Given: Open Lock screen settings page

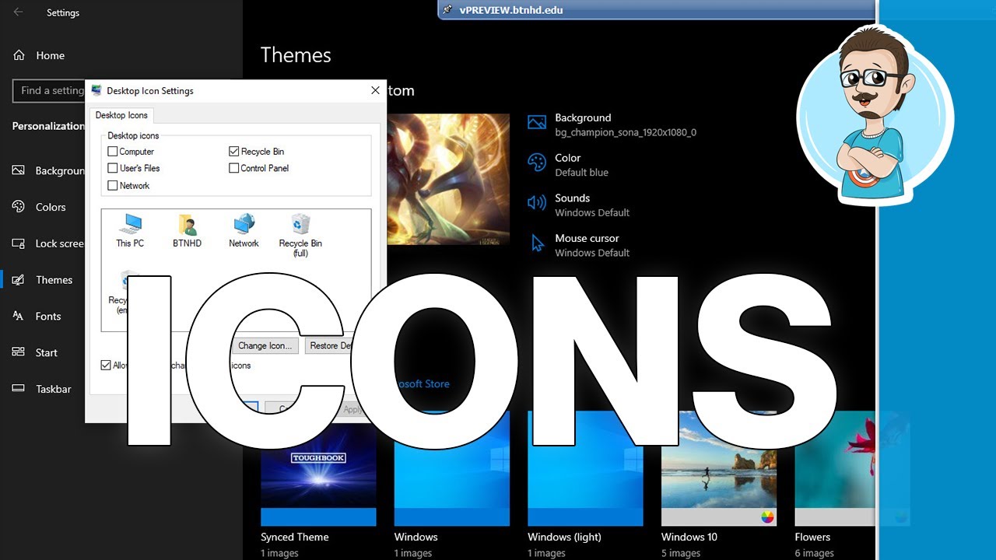Looking at the screenshot, I should [x=47, y=243].
